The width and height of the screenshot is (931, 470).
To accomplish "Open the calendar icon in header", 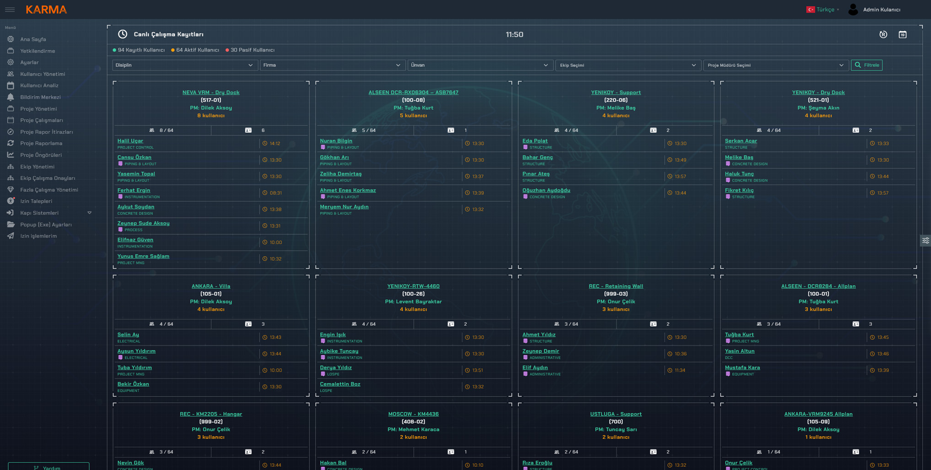I will (902, 35).
